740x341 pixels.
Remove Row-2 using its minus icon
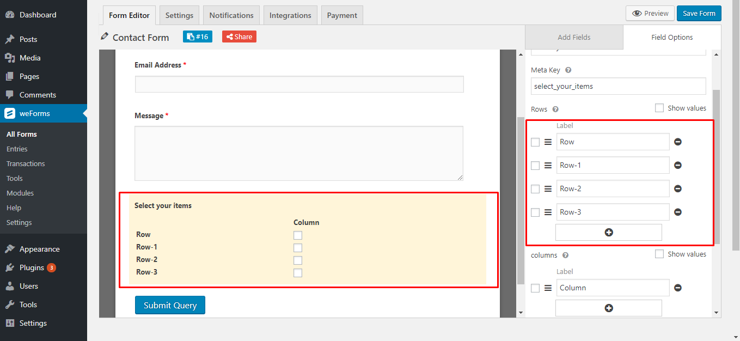tap(678, 188)
